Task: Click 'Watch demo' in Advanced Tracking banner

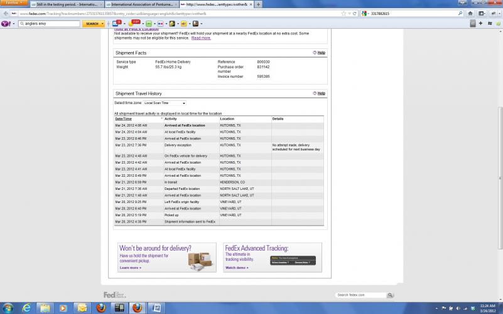Action: [237, 268]
